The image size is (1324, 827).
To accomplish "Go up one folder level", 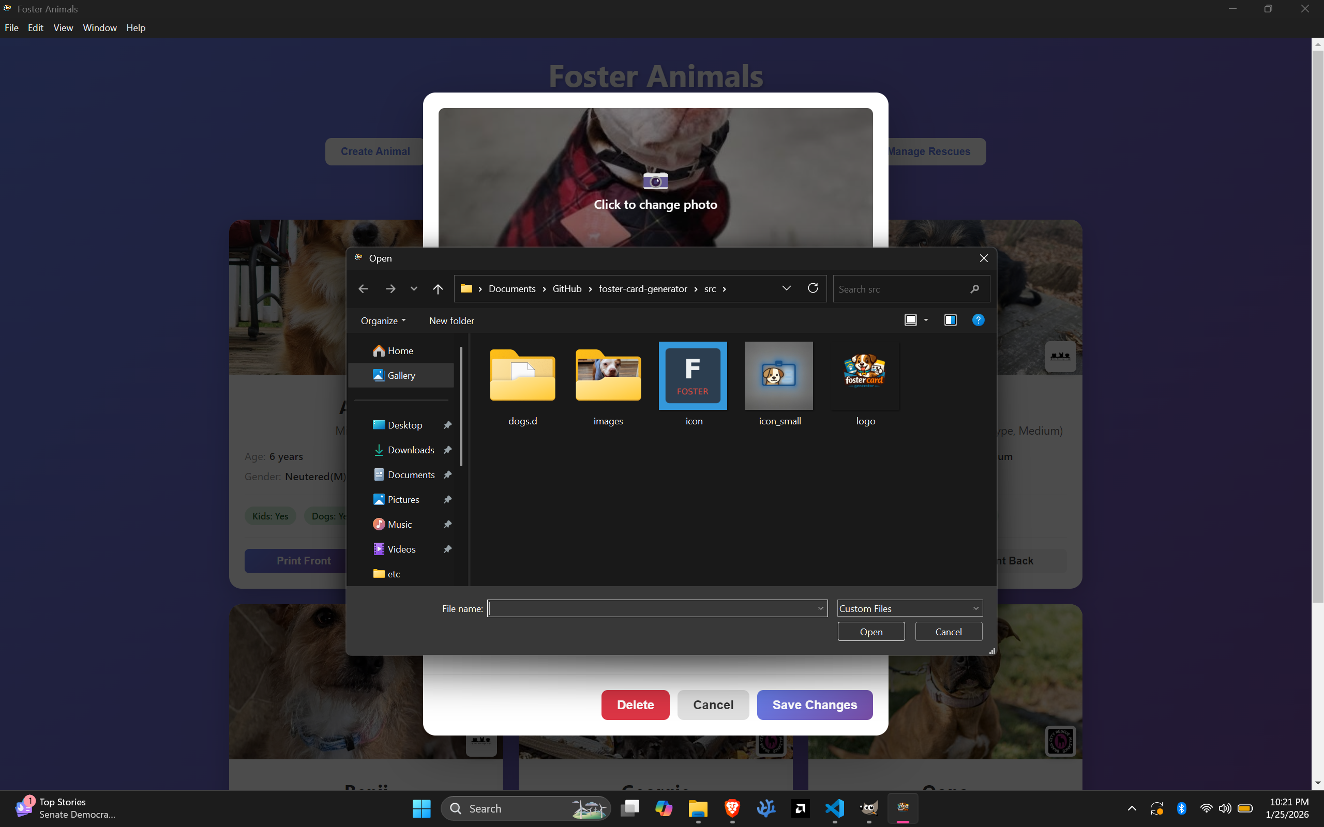I will [x=438, y=289].
